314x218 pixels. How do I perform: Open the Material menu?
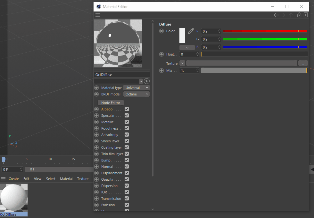[x=66, y=179]
